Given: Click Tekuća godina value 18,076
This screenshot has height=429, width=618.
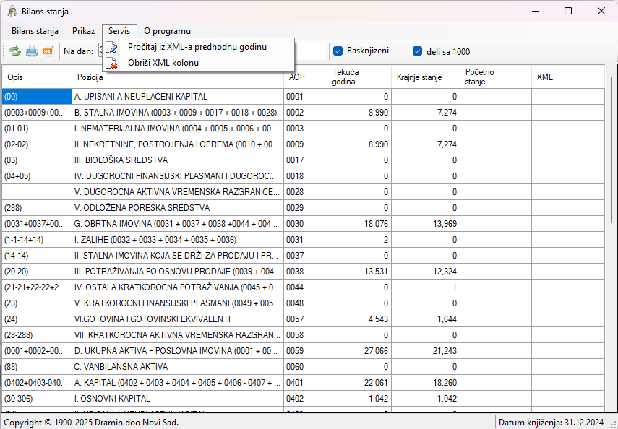Looking at the screenshot, I should click(x=359, y=224).
